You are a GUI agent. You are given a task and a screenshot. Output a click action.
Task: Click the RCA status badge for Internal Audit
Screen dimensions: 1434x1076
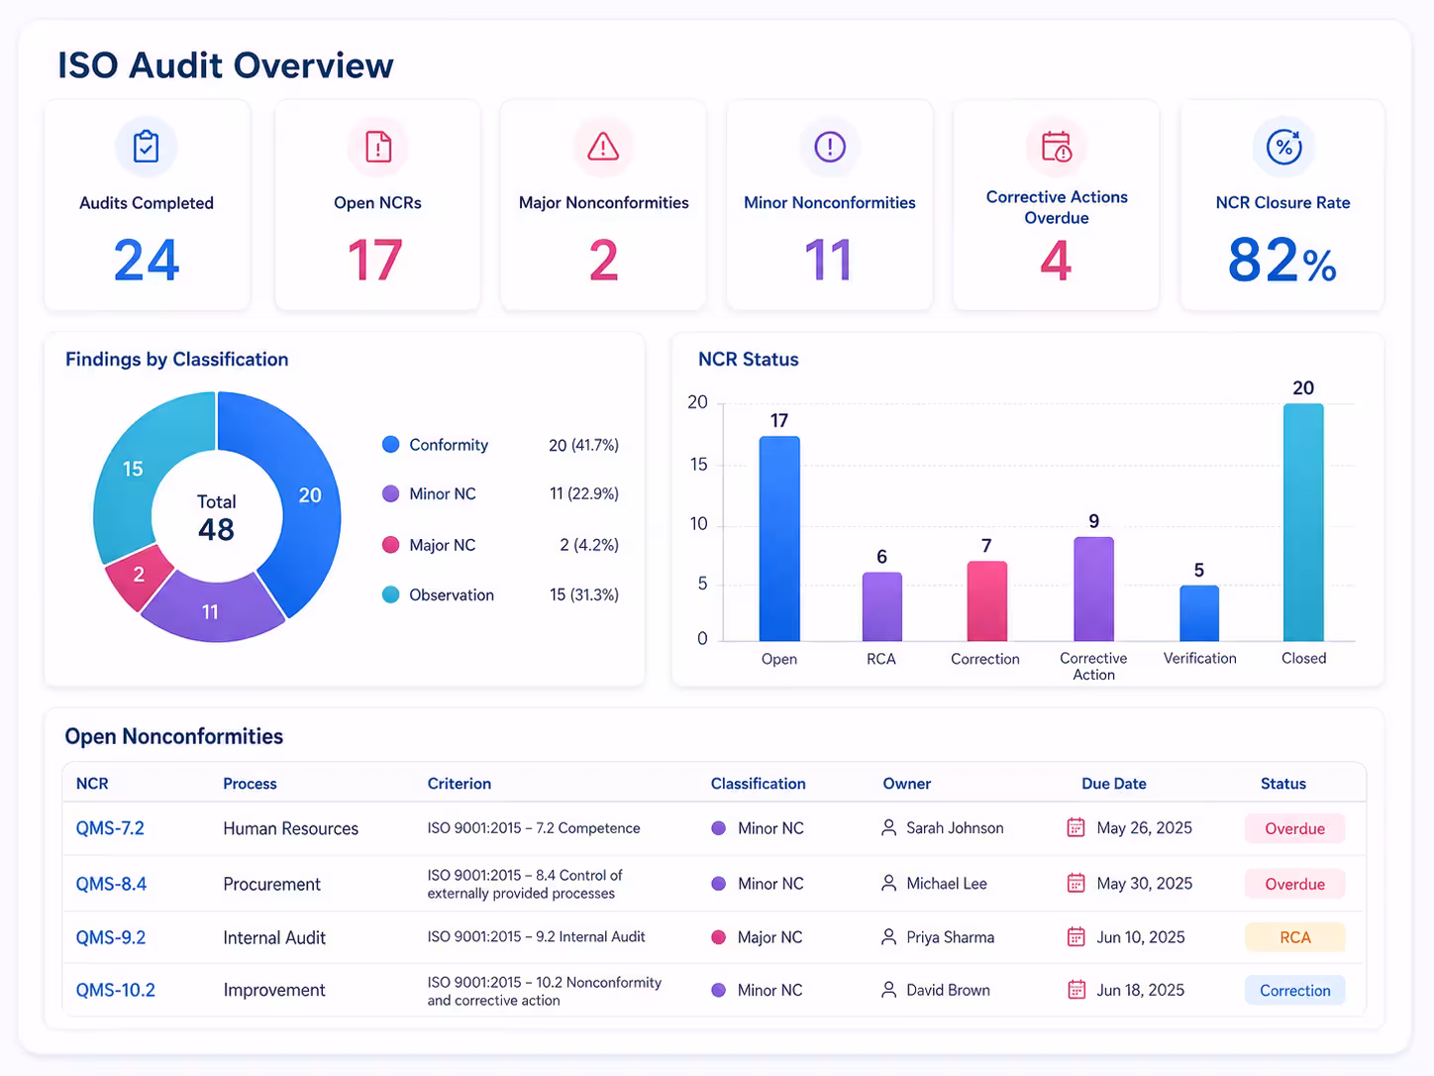tap(1294, 937)
